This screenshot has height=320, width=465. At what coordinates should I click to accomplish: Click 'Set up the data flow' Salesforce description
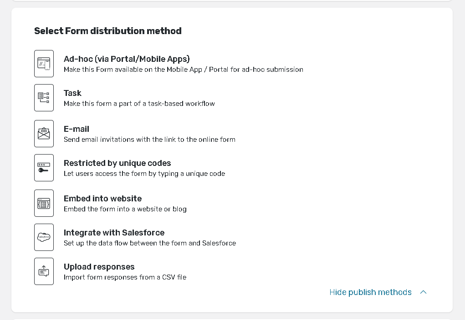point(149,243)
